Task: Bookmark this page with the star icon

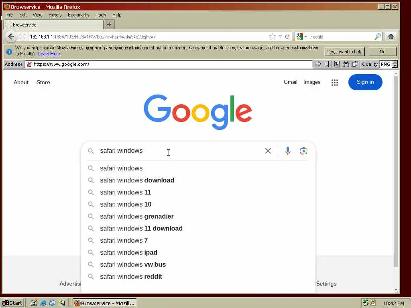Action: pos(273,36)
